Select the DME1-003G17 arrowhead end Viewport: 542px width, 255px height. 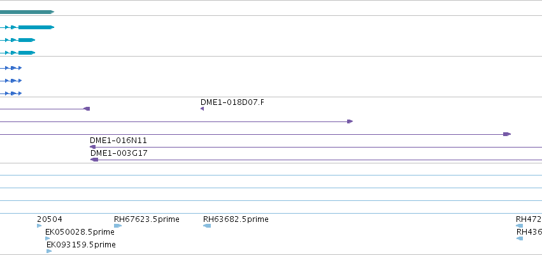94,160
